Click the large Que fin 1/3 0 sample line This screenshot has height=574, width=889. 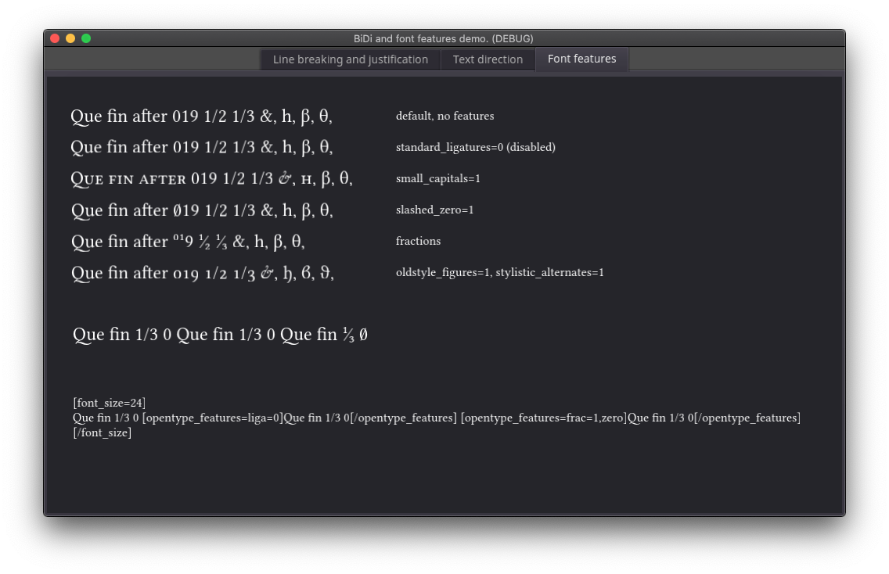pos(220,334)
